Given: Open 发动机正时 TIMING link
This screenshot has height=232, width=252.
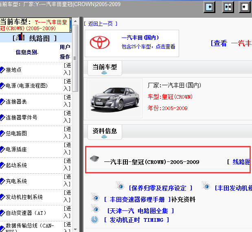Looking at the screenshot, I should (x=136, y=220).
